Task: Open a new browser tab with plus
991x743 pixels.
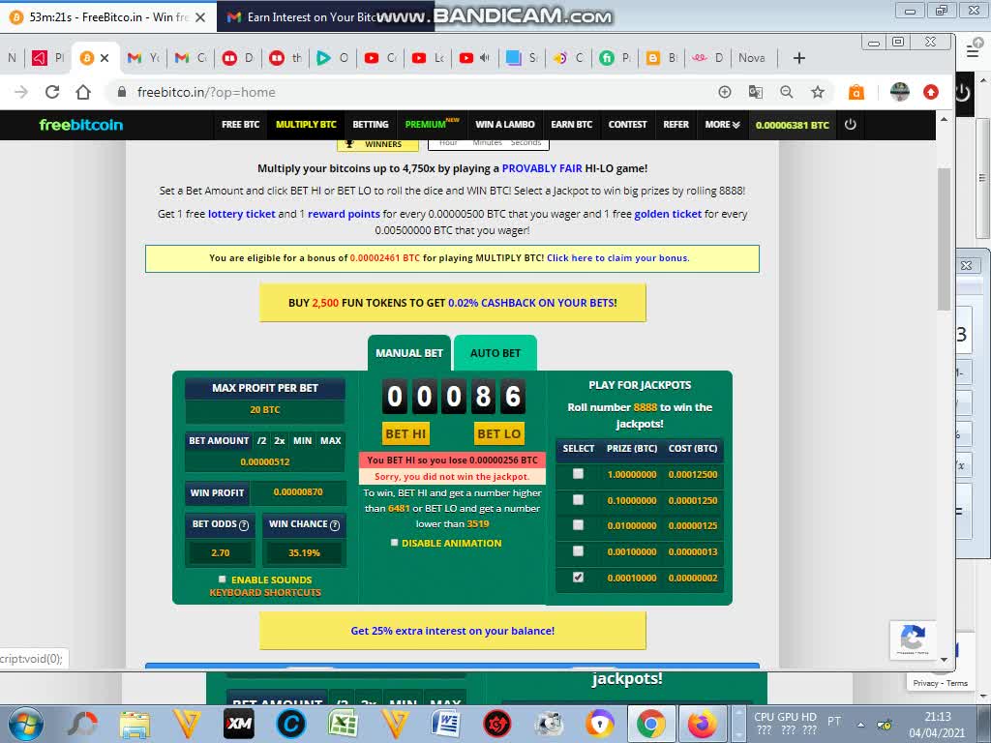Action: pyautogui.click(x=798, y=58)
